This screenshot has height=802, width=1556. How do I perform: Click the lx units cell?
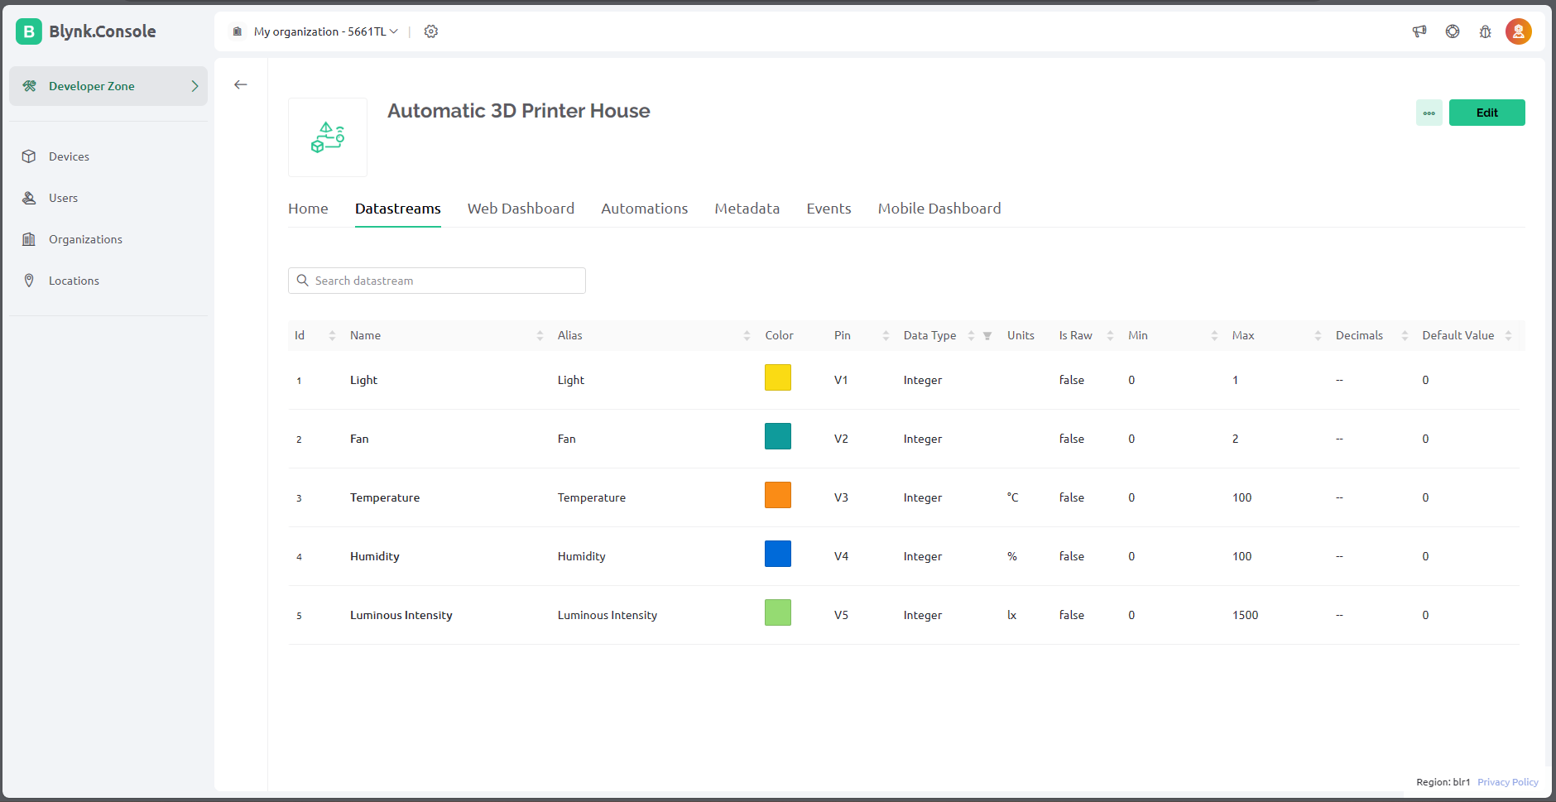coord(1011,615)
